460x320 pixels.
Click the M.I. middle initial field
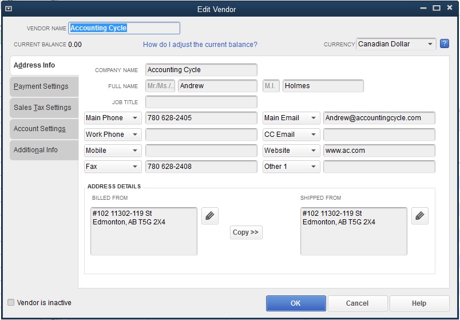tap(271, 86)
